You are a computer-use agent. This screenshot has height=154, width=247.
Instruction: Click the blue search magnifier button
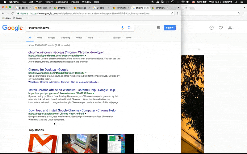129,28
